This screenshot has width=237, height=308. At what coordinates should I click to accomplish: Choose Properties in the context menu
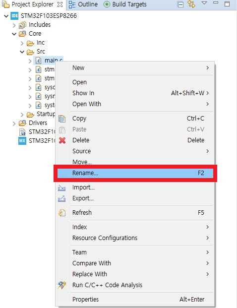[135, 300]
